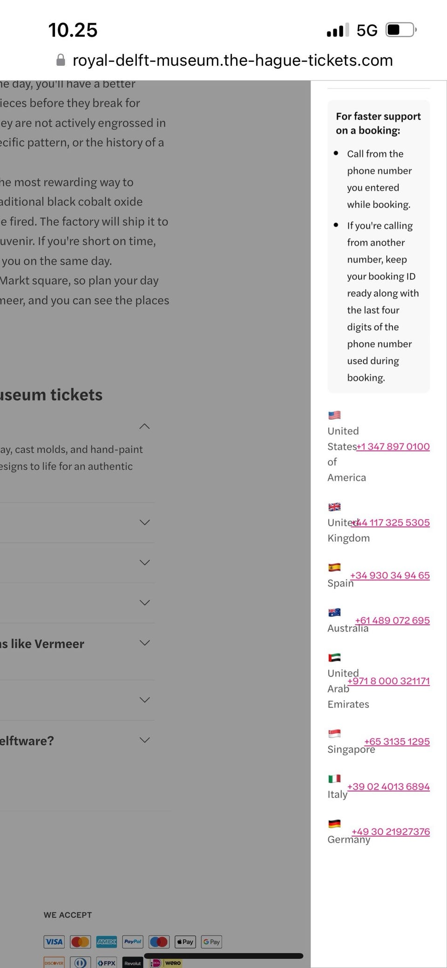Expand the FAQ ending in 'elftware?'
The height and width of the screenshot is (968, 447).
click(x=145, y=740)
